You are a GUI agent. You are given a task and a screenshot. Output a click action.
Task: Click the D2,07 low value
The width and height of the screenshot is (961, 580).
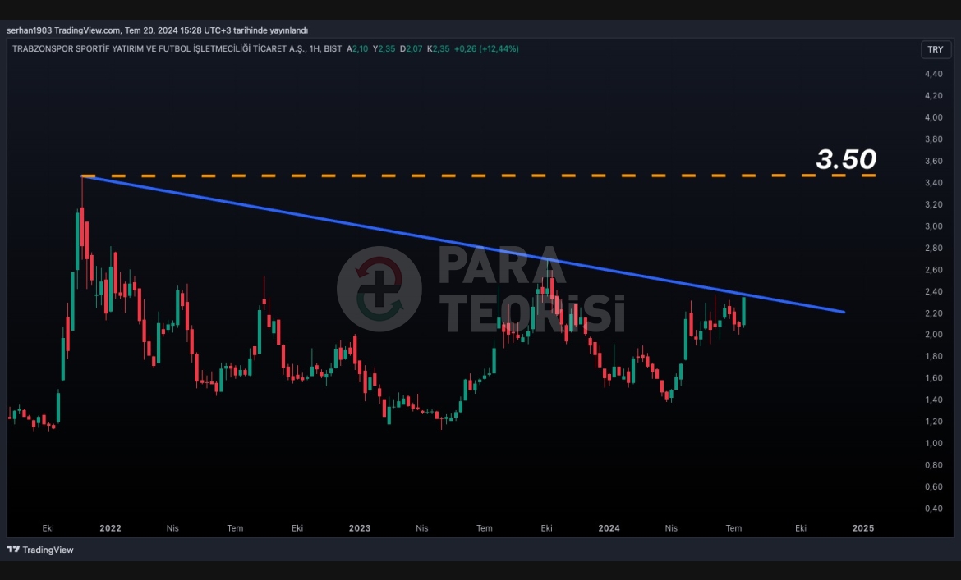412,49
